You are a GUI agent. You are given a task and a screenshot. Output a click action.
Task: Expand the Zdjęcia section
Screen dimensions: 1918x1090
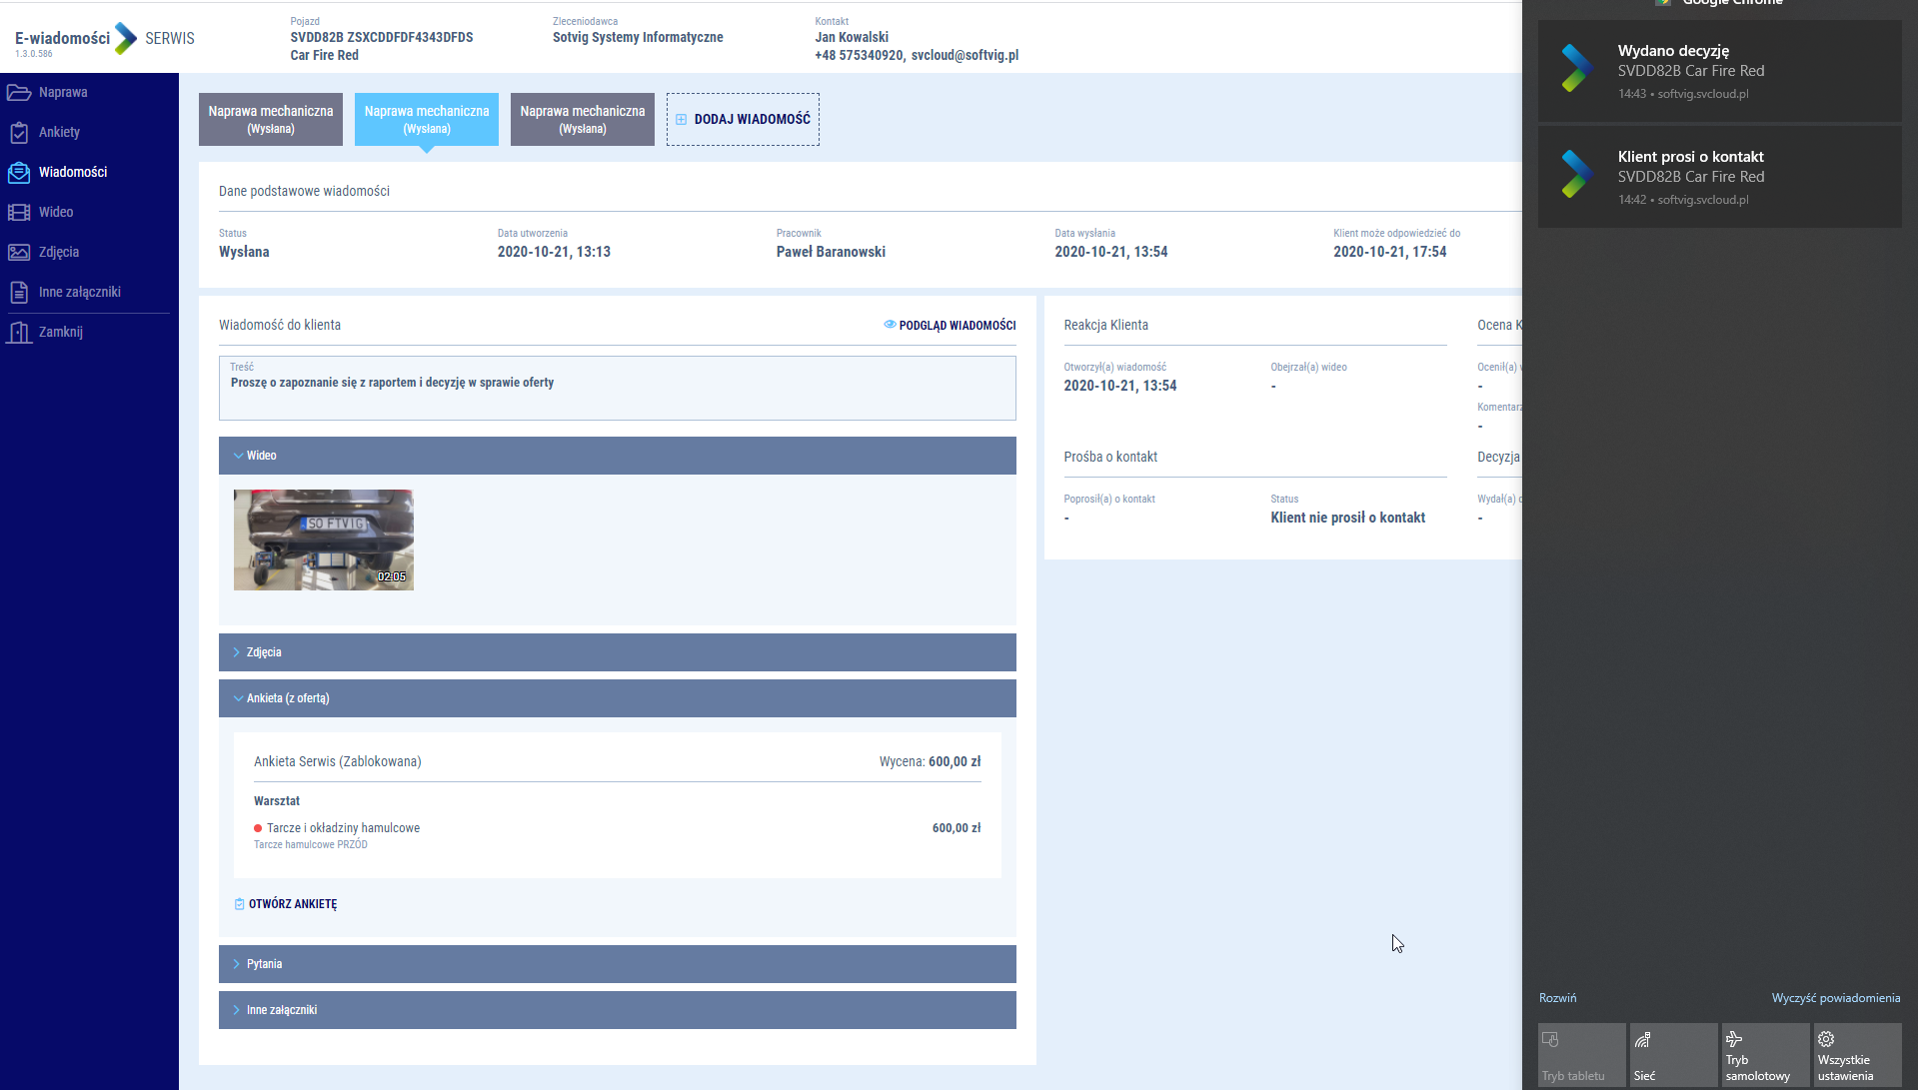coord(617,652)
